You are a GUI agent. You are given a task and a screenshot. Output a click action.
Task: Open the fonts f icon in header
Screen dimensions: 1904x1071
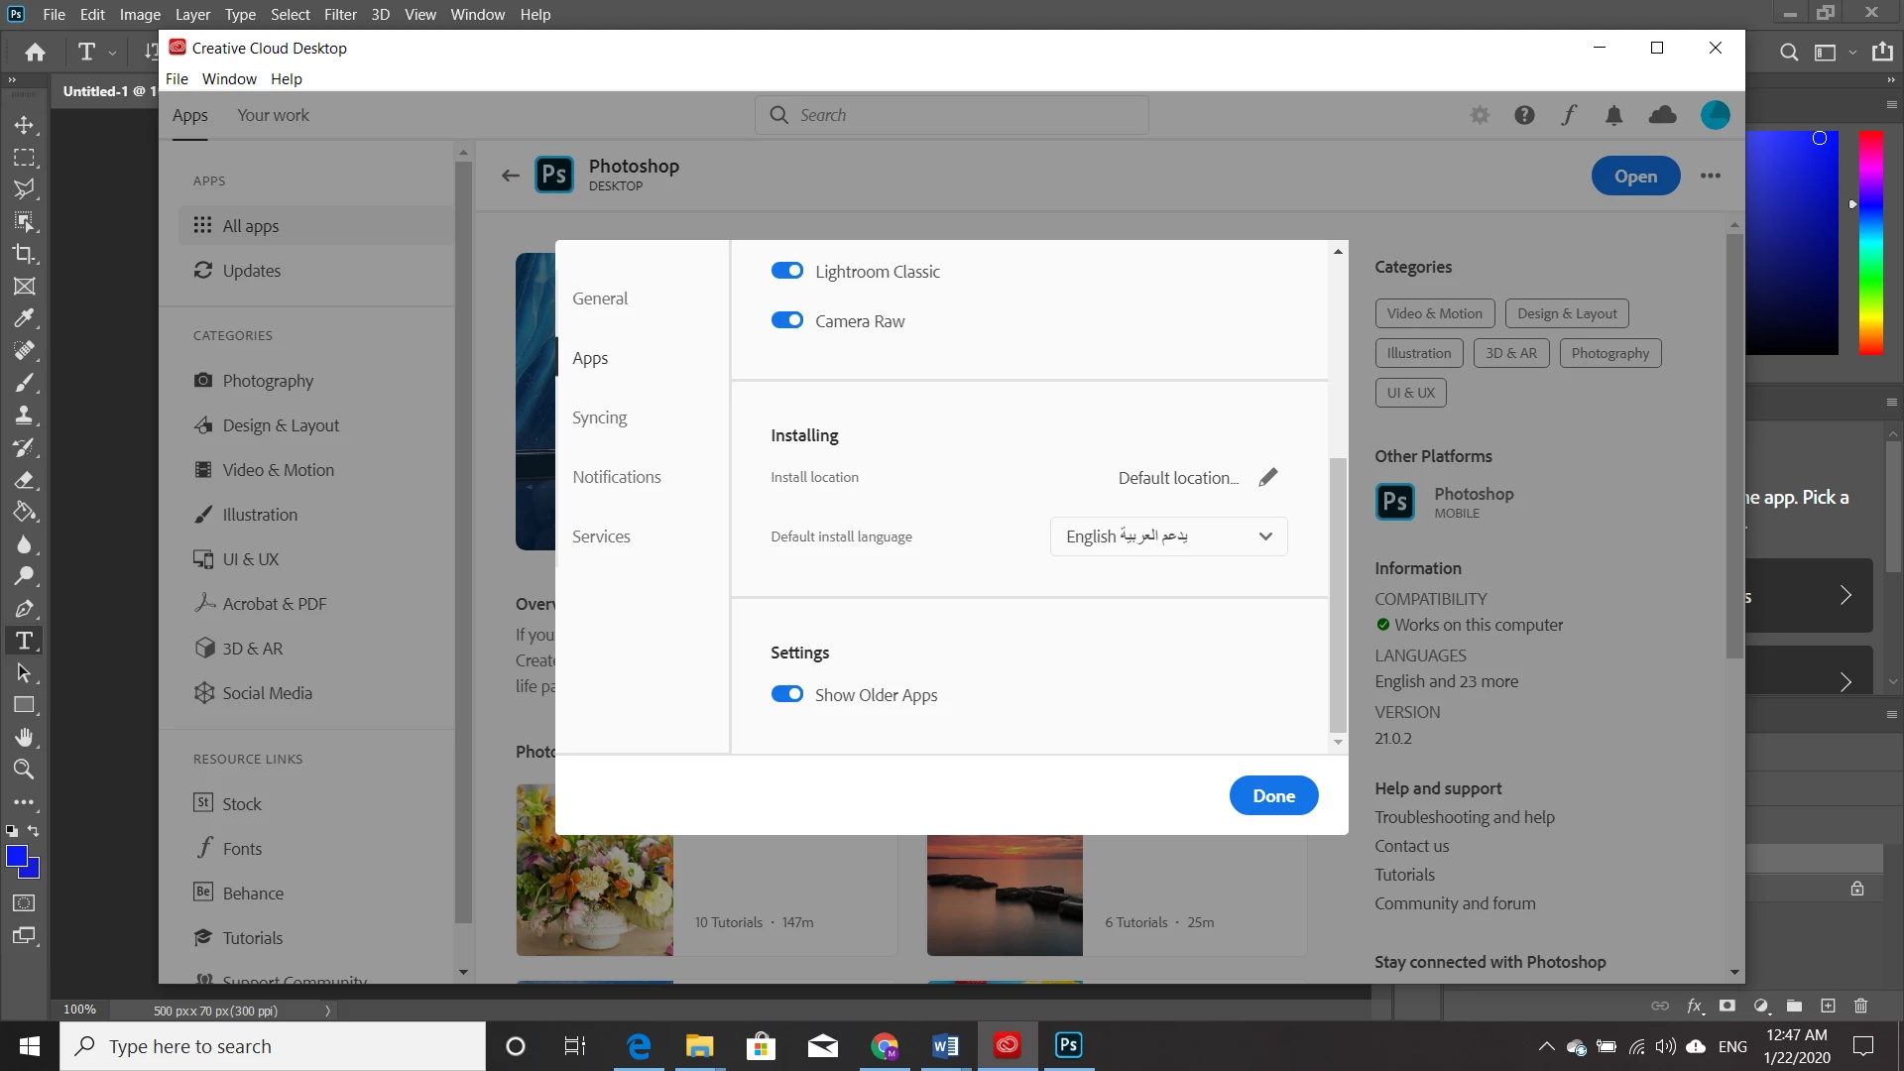coord(1569,116)
